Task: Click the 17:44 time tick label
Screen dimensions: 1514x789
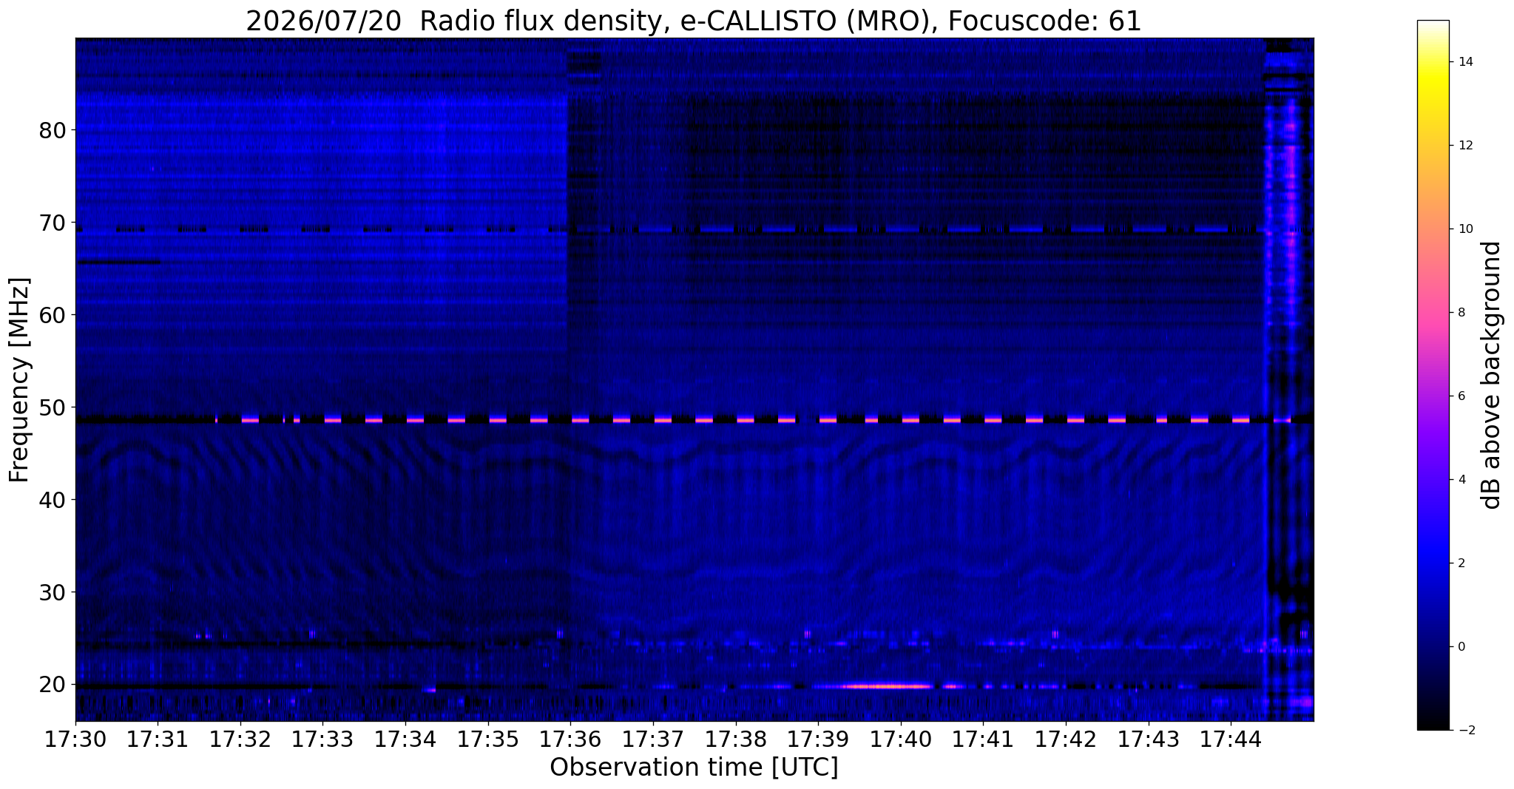Action: click(x=1231, y=739)
